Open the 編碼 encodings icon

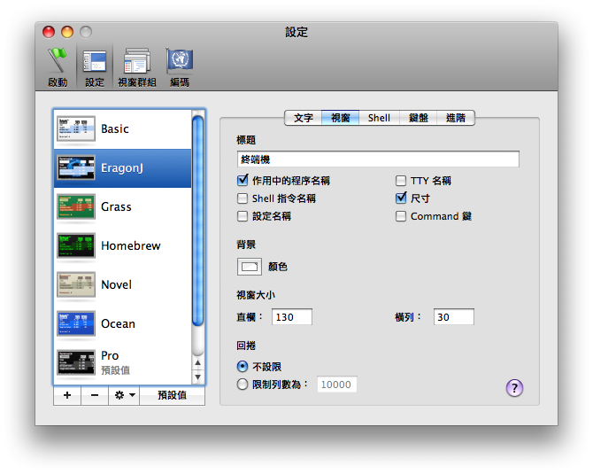tap(180, 66)
